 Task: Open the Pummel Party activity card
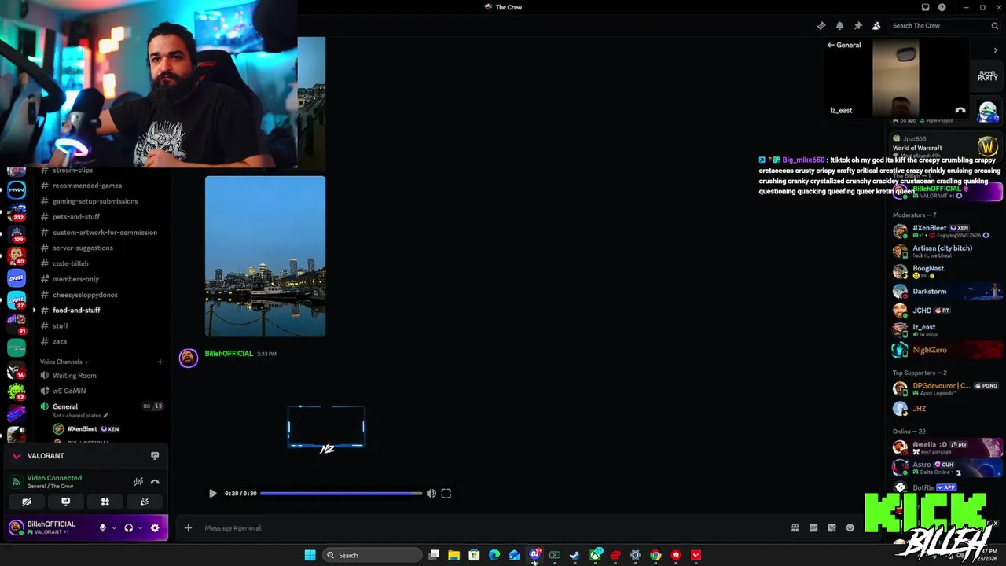pyautogui.click(x=987, y=76)
